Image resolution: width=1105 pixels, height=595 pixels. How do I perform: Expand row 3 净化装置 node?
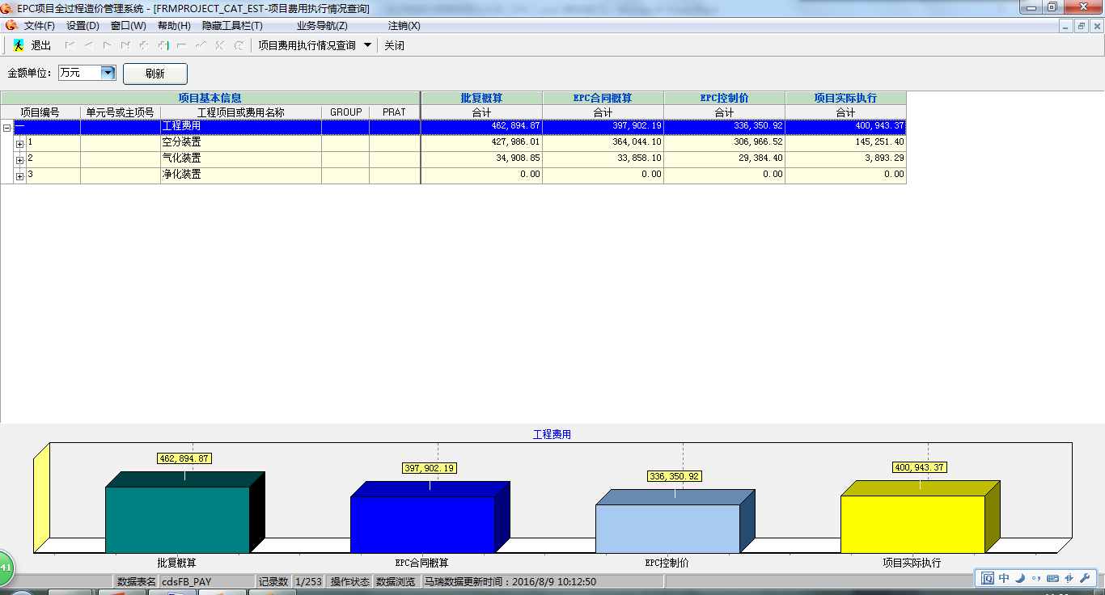(x=20, y=176)
